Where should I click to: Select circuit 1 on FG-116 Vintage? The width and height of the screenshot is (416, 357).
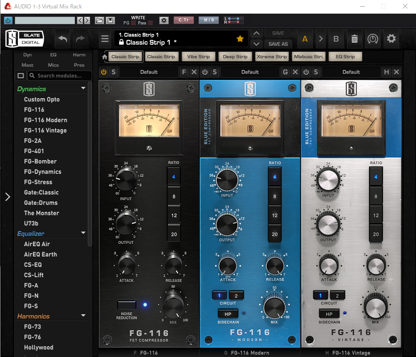point(320,295)
